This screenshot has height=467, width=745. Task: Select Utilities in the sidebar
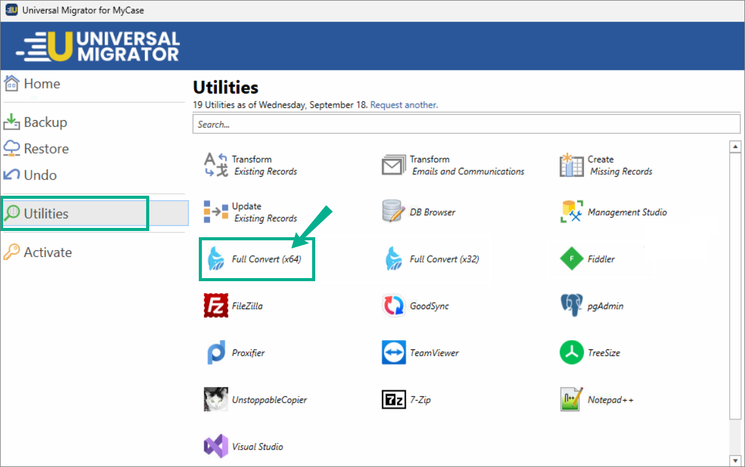point(95,214)
